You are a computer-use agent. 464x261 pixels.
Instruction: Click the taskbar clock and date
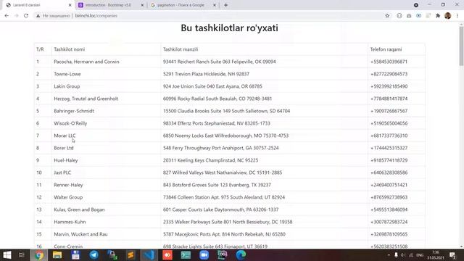(x=436, y=255)
